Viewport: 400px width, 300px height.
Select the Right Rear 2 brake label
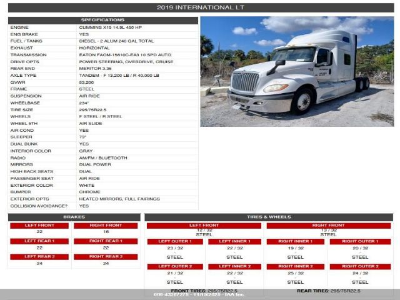pyautogui.click(x=106, y=256)
